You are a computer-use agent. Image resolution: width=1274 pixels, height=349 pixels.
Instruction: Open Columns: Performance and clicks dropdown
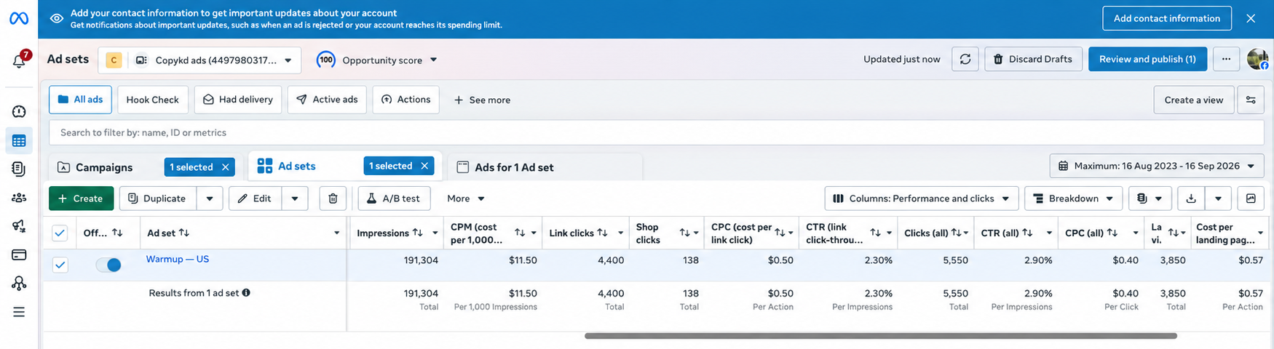(x=921, y=198)
